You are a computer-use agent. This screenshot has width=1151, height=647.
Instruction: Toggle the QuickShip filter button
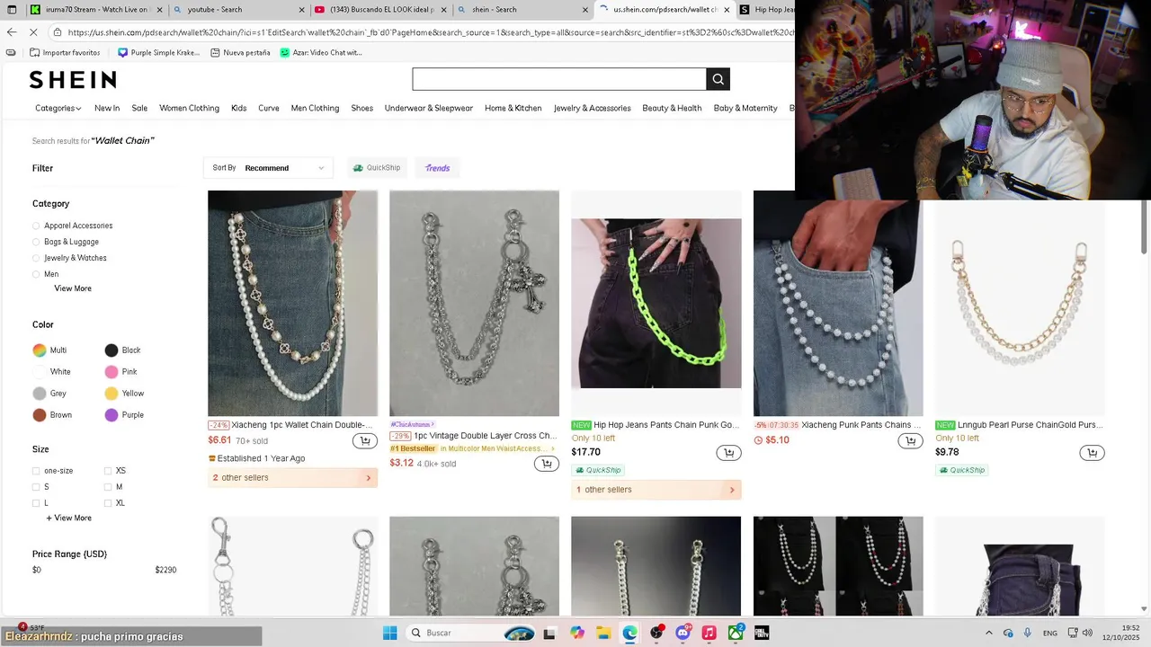377,168
